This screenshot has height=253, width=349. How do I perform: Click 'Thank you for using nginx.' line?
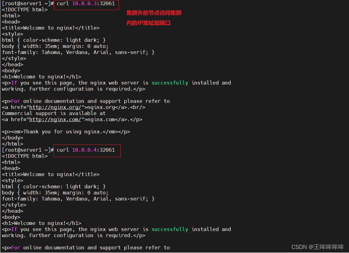(66, 132)
